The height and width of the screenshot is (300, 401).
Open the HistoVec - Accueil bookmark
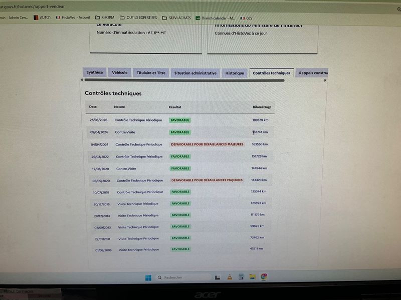pyautogui.click(x=73, y=17)
